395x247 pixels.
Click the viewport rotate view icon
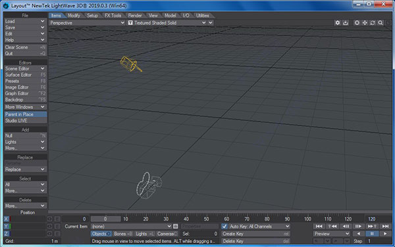pos(373,23)
